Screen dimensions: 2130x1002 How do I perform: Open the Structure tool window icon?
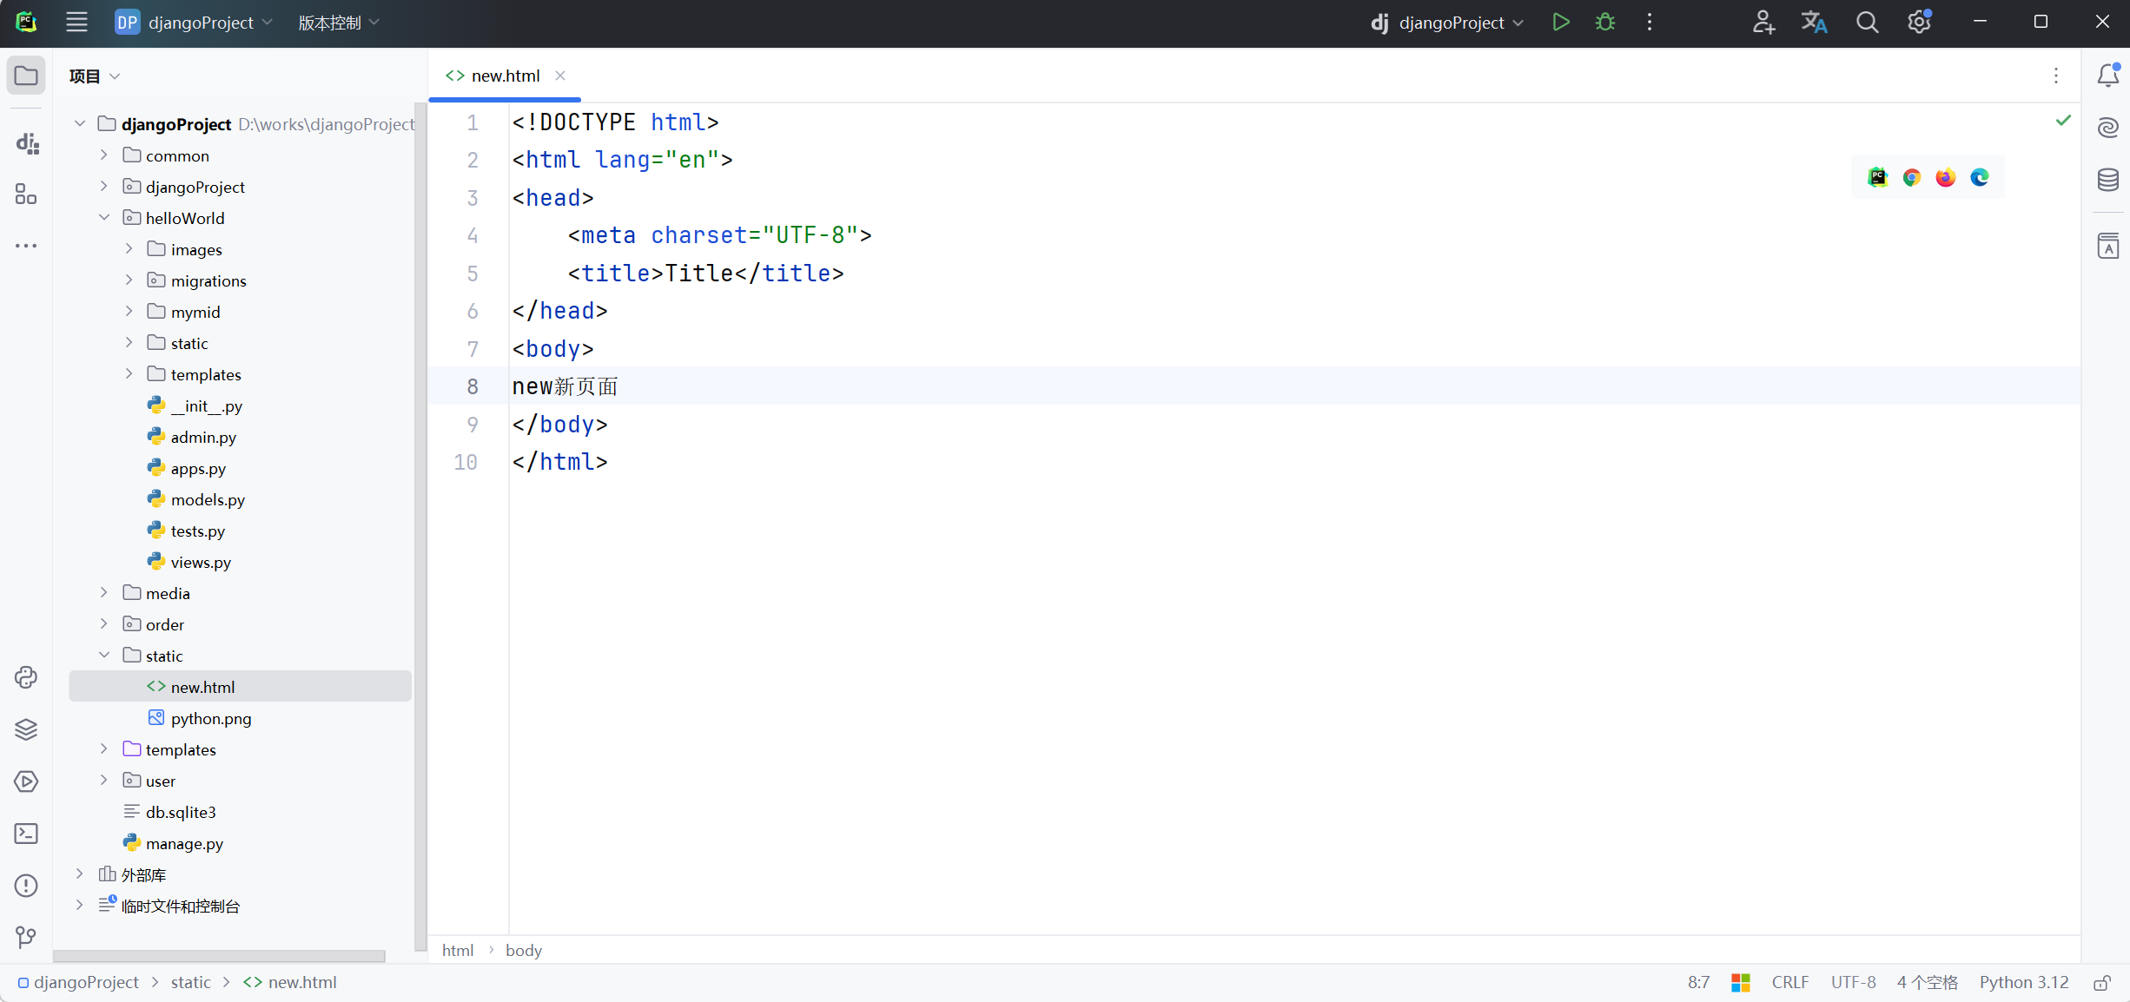[26, 194]
